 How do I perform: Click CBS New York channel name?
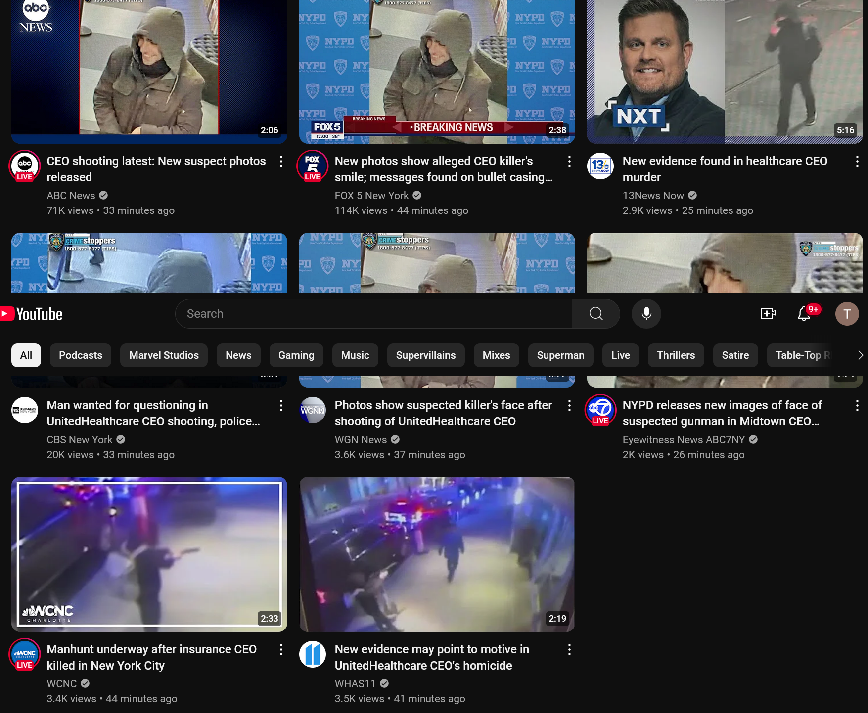click(80, 440)
